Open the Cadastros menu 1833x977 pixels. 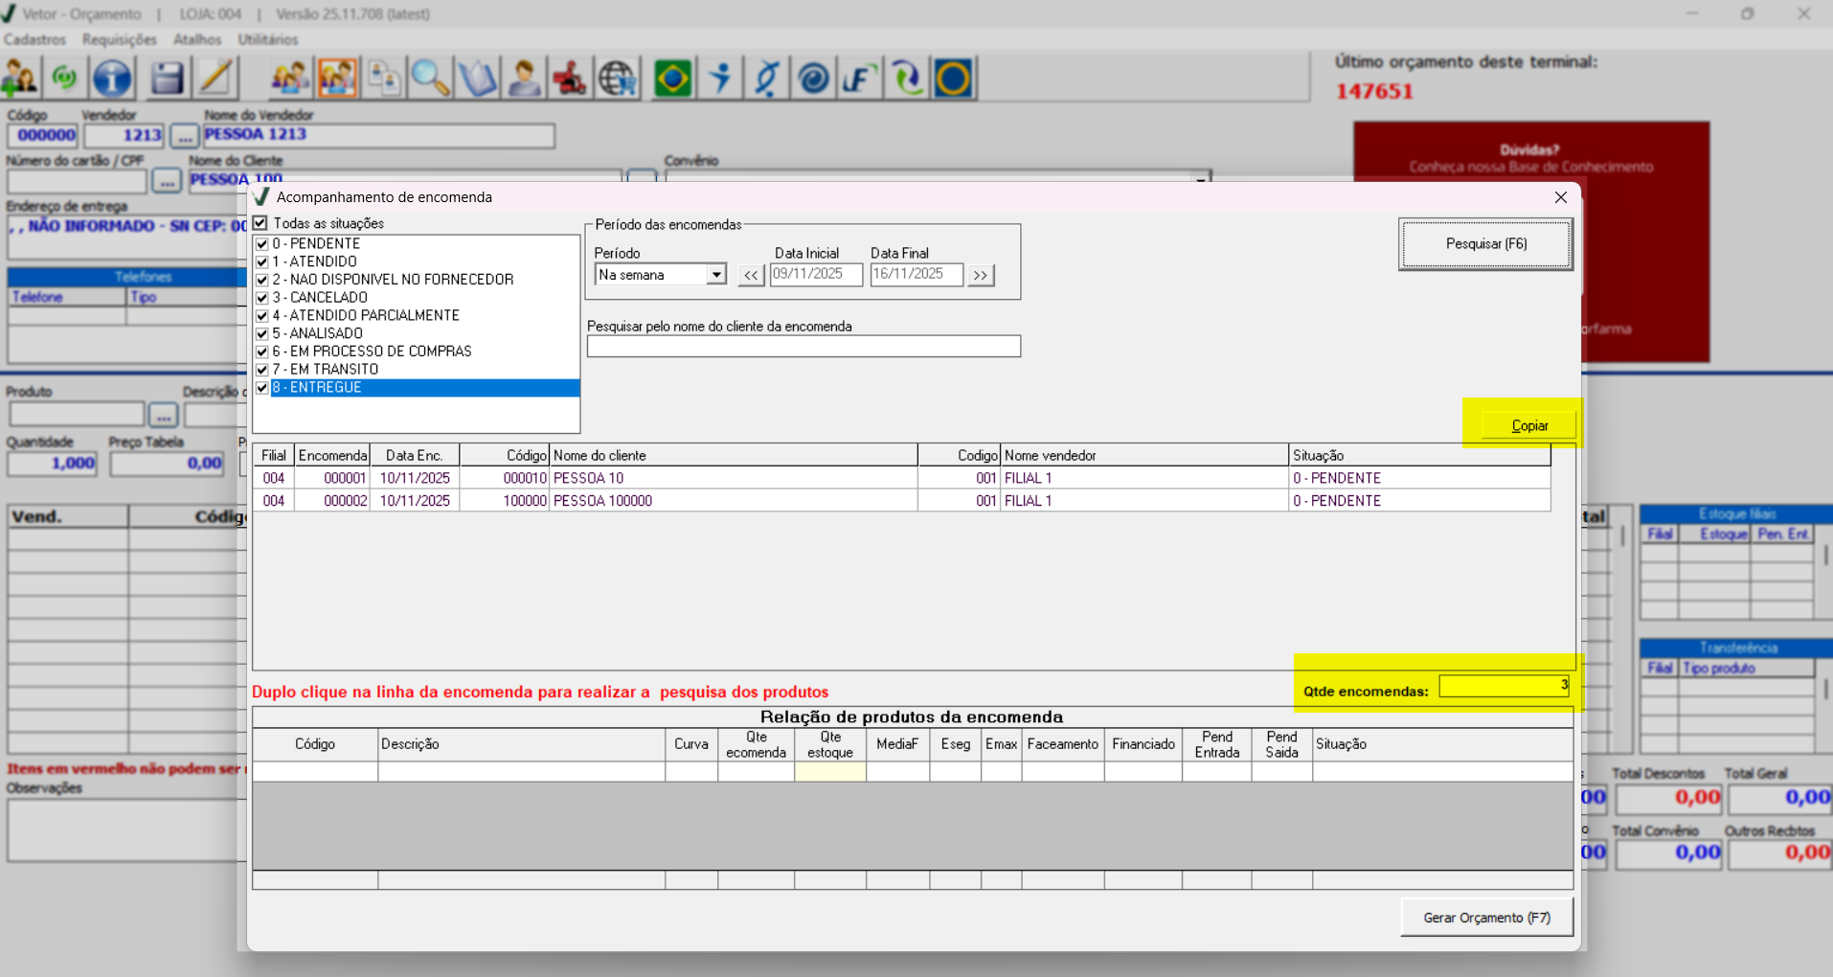(x=34, y=39)
